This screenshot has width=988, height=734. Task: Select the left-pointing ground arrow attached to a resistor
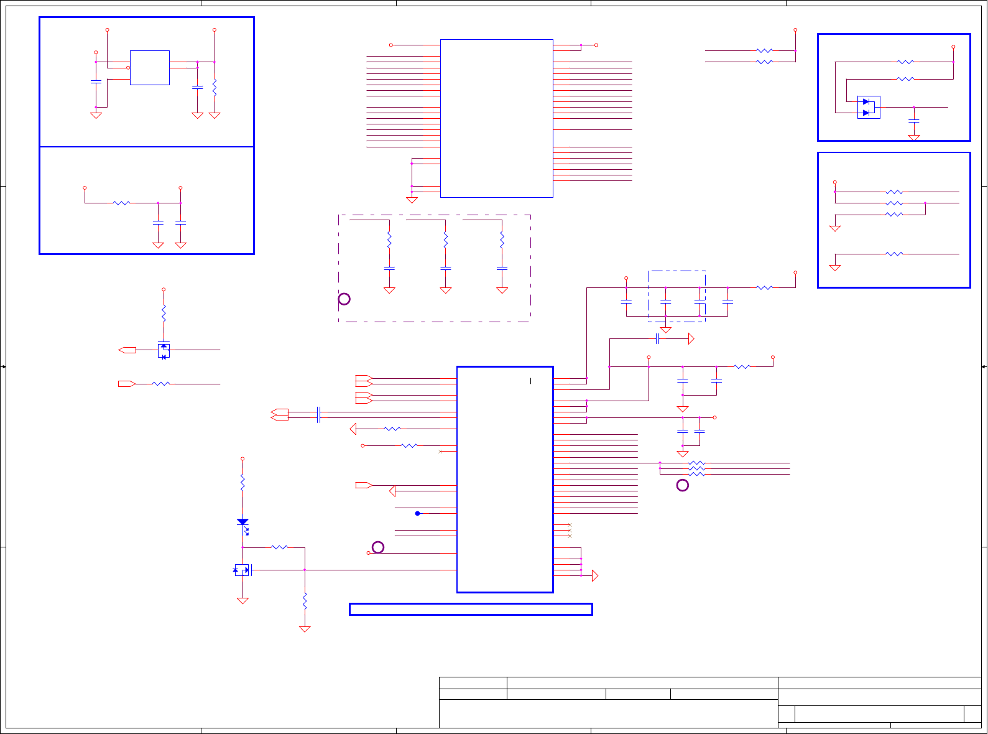click(x=353, y=429)
